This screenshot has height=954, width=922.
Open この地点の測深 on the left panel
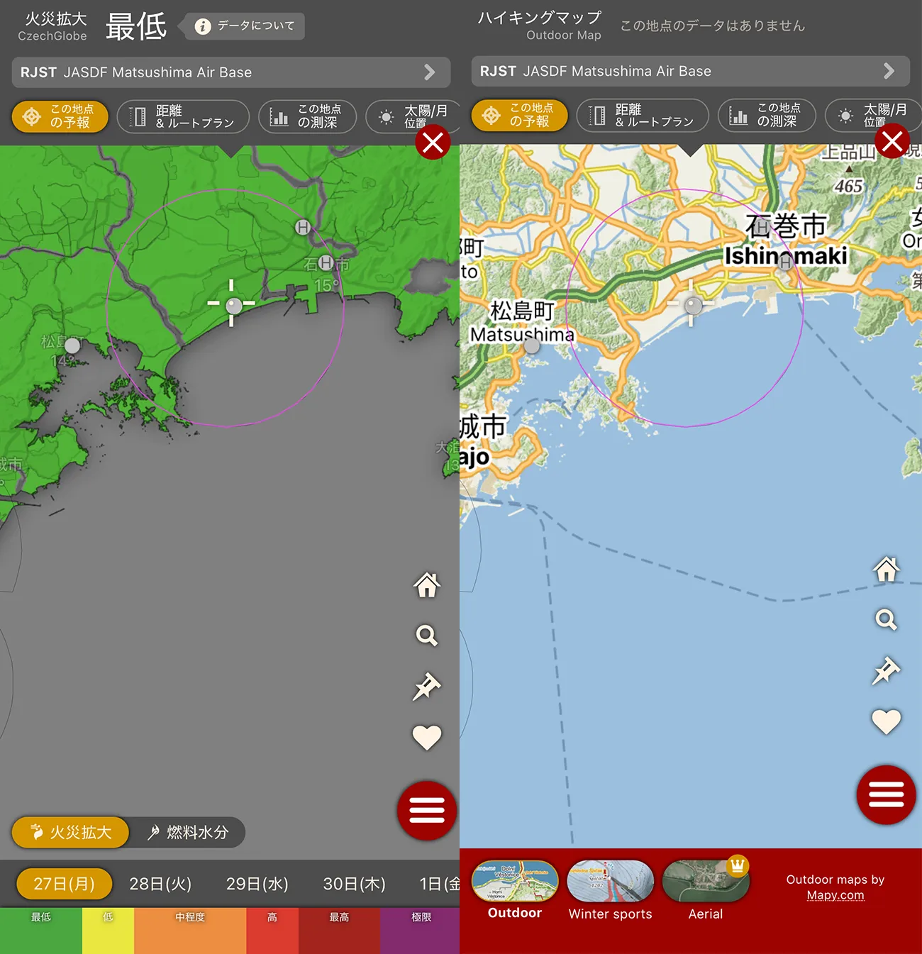[308, 116]
